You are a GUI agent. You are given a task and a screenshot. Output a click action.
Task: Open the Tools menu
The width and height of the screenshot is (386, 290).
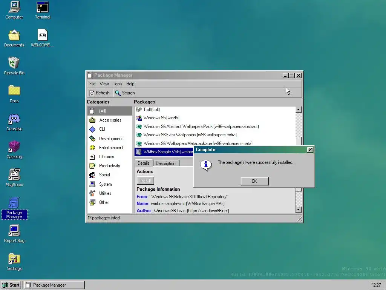pyautogui.click(x=118, y=84)
